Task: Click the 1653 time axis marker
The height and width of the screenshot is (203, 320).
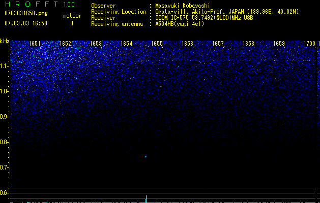Action: coord(96,44)
